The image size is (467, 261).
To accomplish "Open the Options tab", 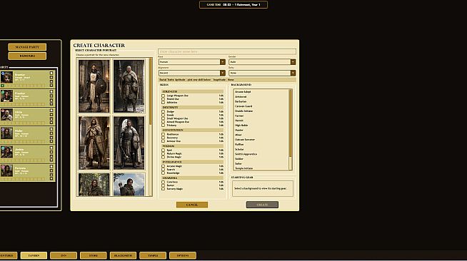I will click(183, 255).
